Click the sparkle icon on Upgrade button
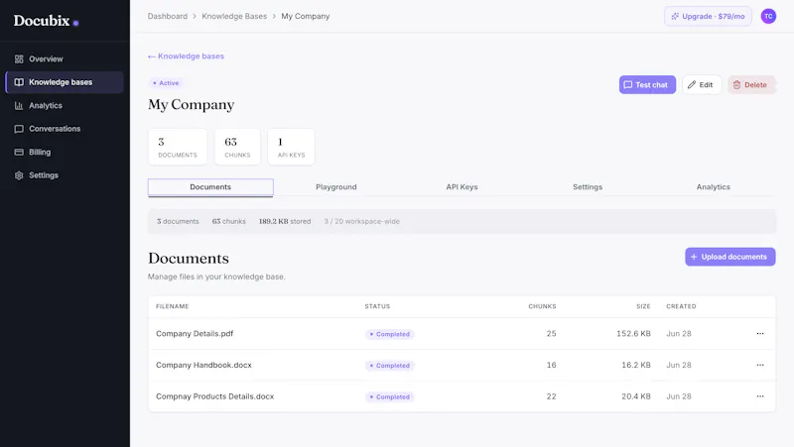Viewport: 794px width, 447px height. click(675, 16)
